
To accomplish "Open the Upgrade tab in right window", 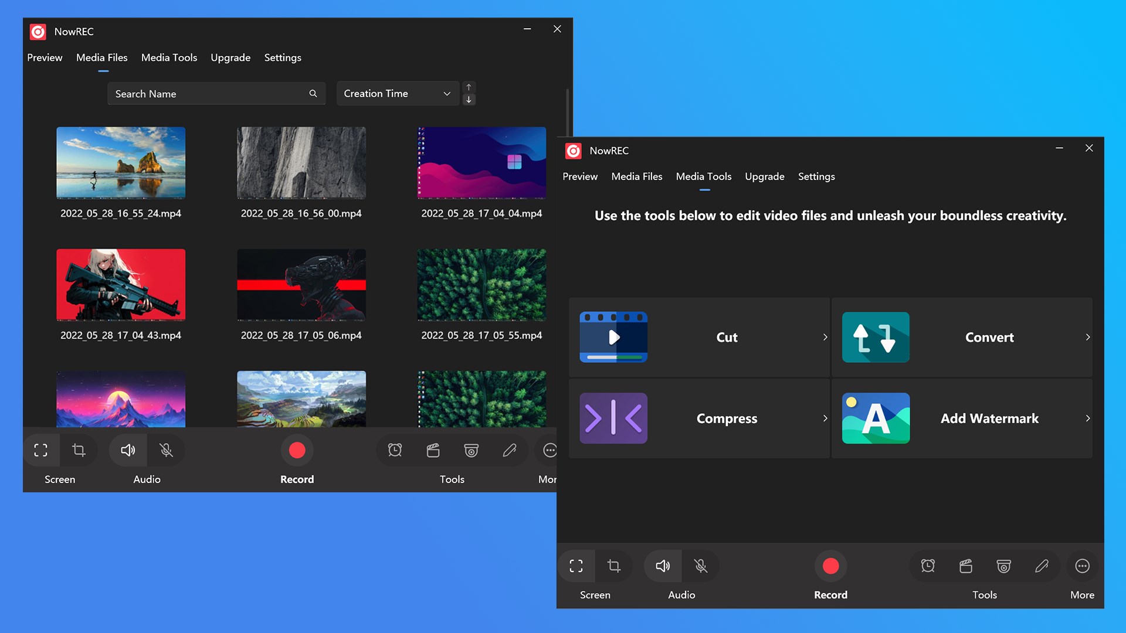I will pos(764,176).
